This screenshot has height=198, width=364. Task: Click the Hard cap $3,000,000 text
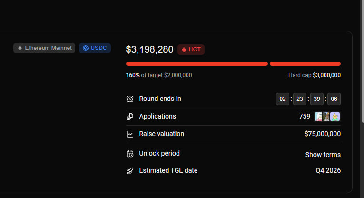[315, 75]
